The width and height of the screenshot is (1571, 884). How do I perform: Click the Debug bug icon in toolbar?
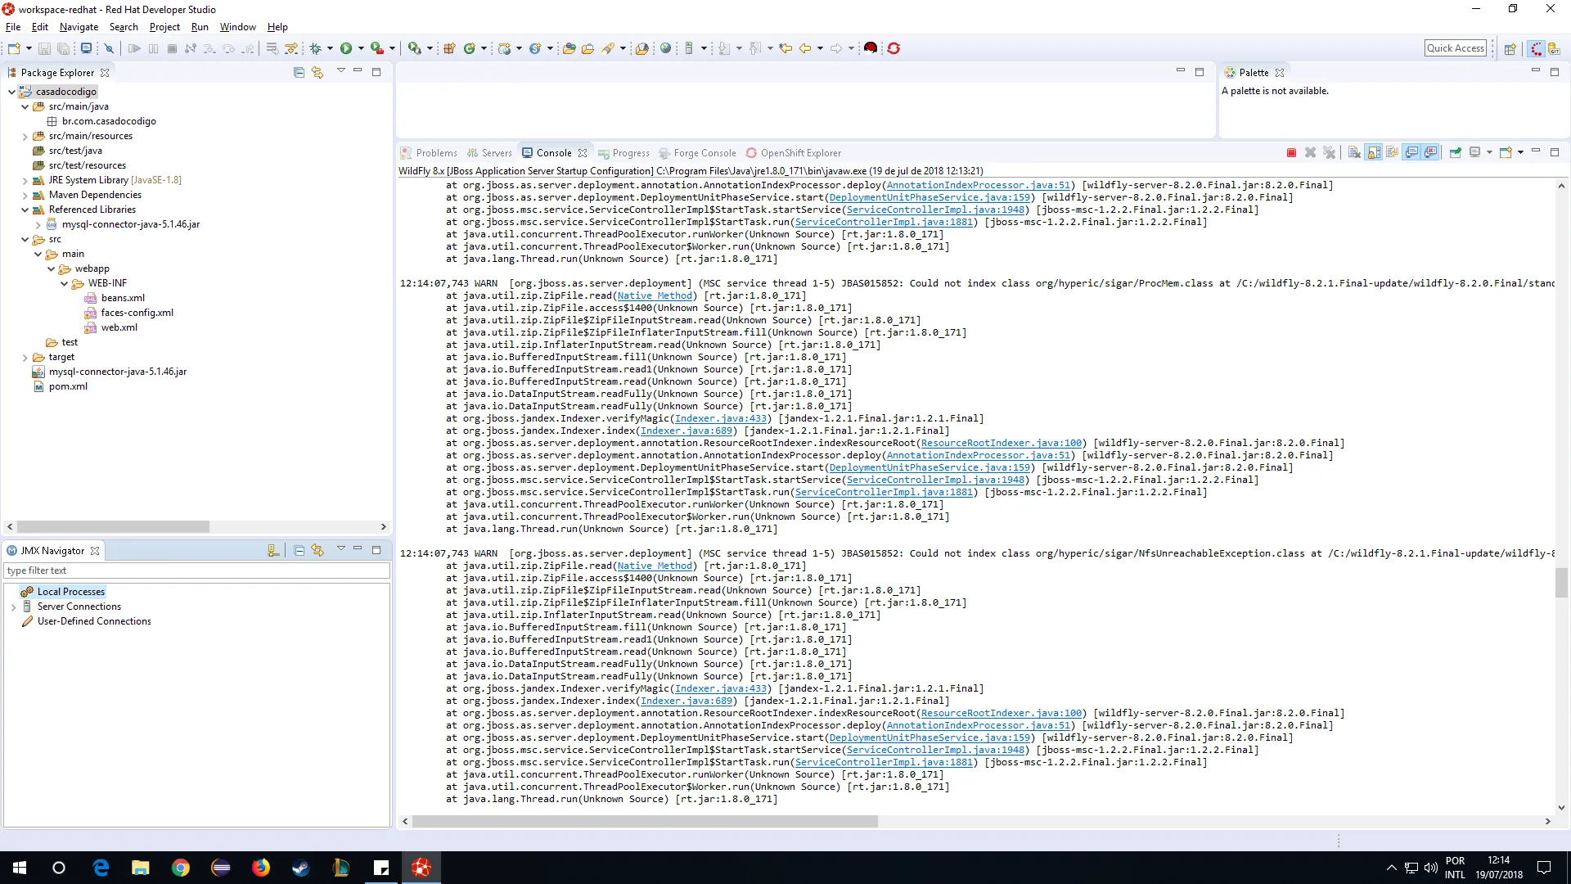(x=316, y=49)
